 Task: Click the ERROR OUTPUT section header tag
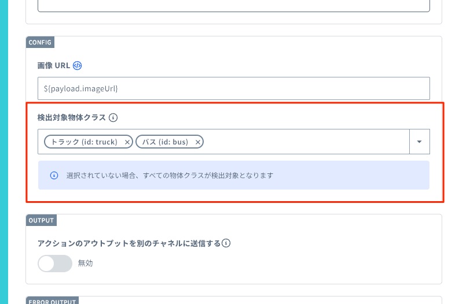click(52, 301)
